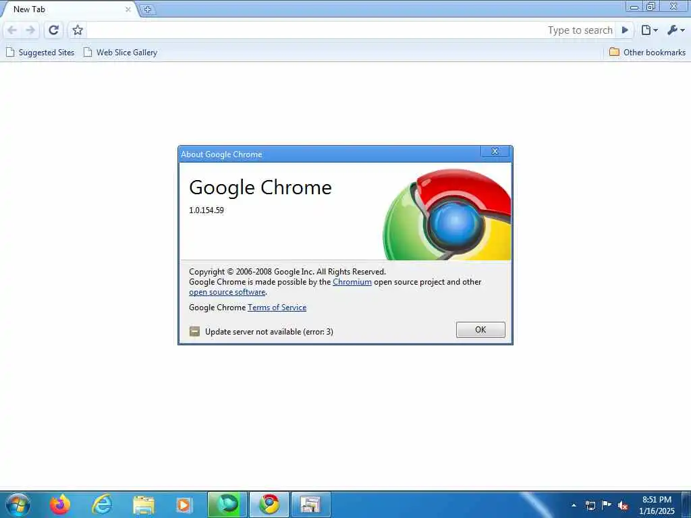Image resolution: width=691 pixels, height=518 pixels.
Task: Click the muted volume speaker icon
Action: click(623, 505)
